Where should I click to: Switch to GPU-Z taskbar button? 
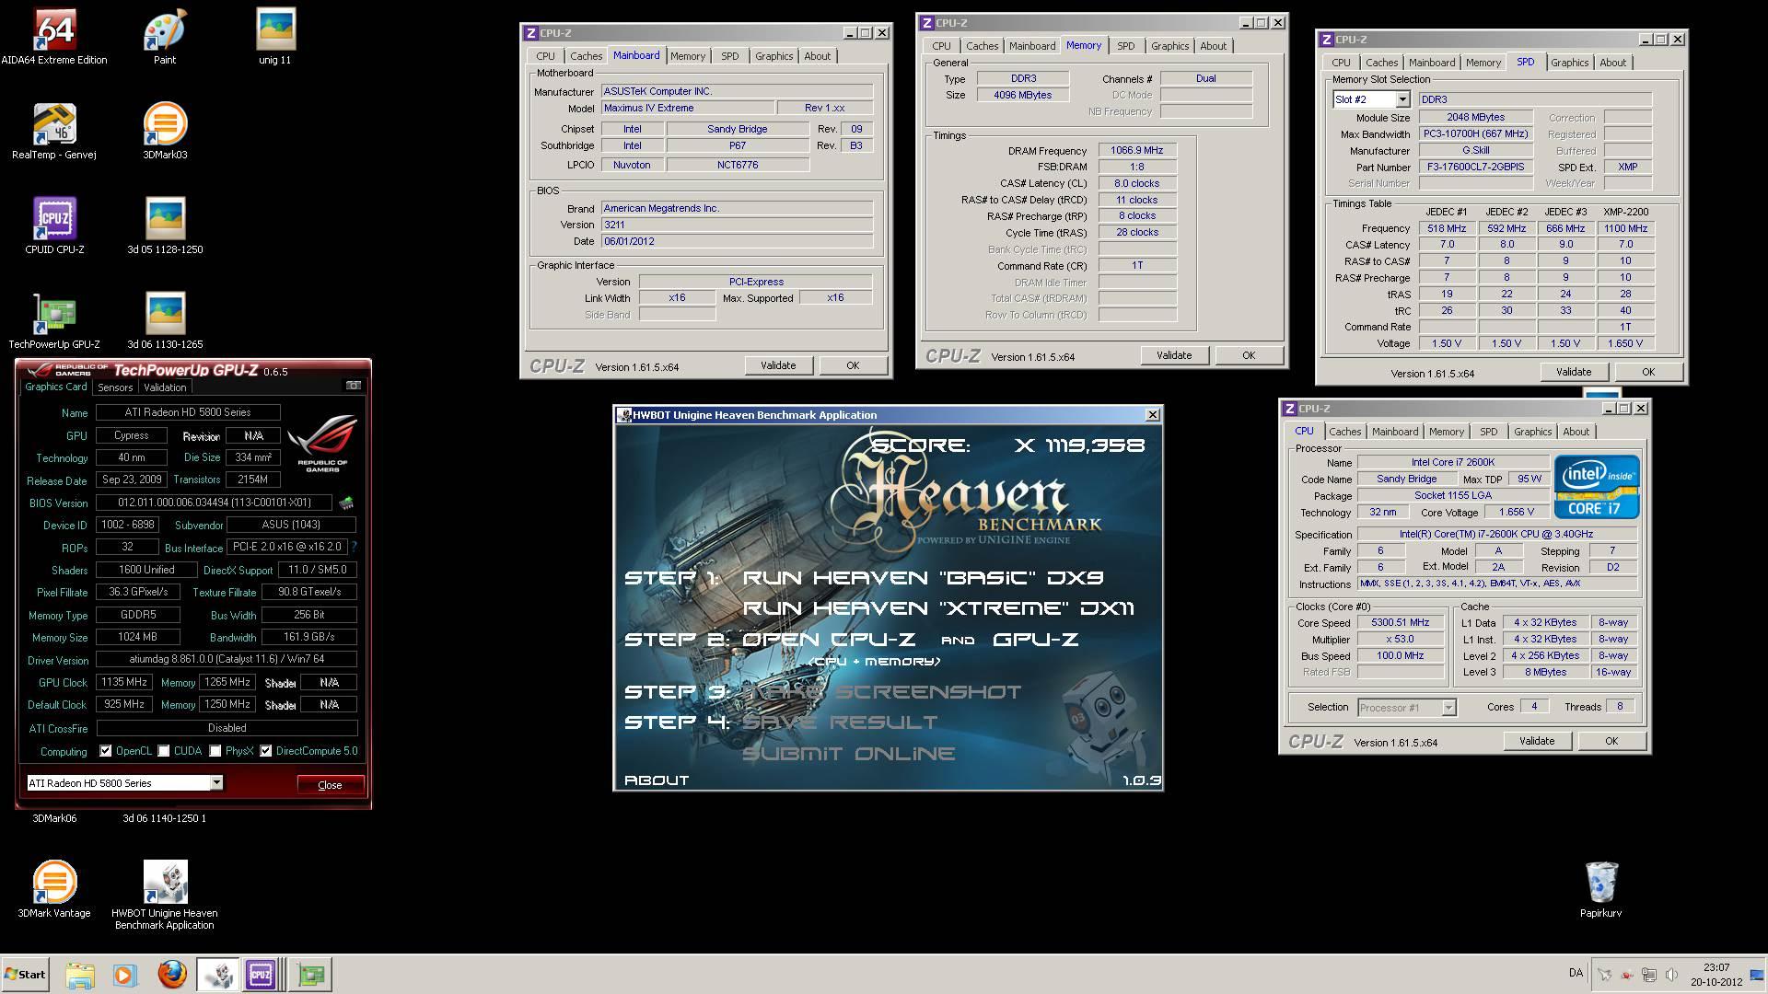(x=312, y=975)
